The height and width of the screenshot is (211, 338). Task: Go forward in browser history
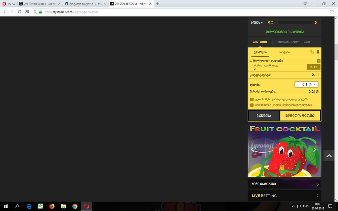[x=12, y=12]
